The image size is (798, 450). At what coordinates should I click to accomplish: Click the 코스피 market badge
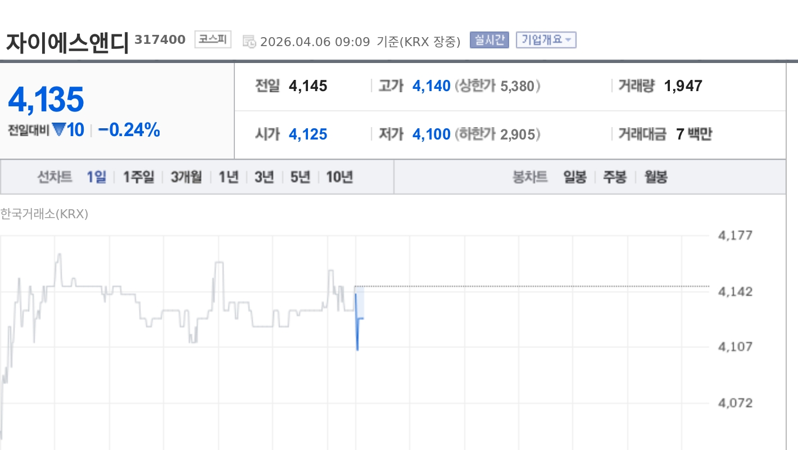coord(212,39)
